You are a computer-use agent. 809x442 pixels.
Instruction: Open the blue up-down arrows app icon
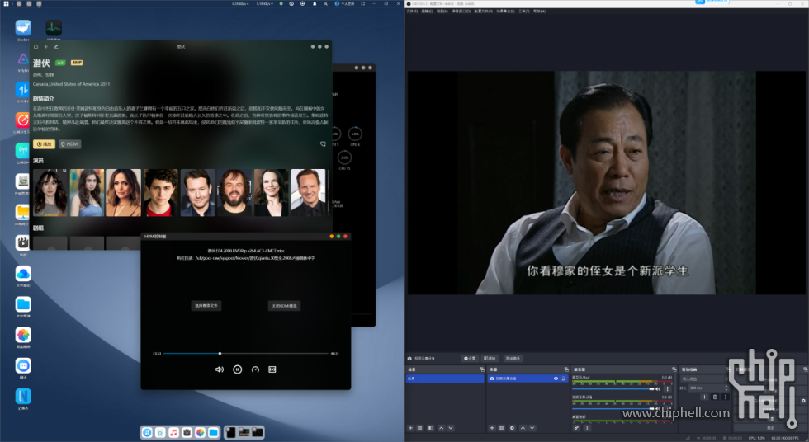[x=23, y=90]
